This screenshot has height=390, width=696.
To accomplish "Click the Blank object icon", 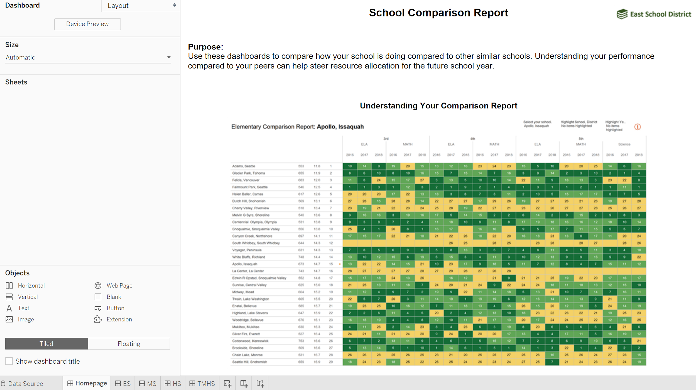I will pos(98,297).
